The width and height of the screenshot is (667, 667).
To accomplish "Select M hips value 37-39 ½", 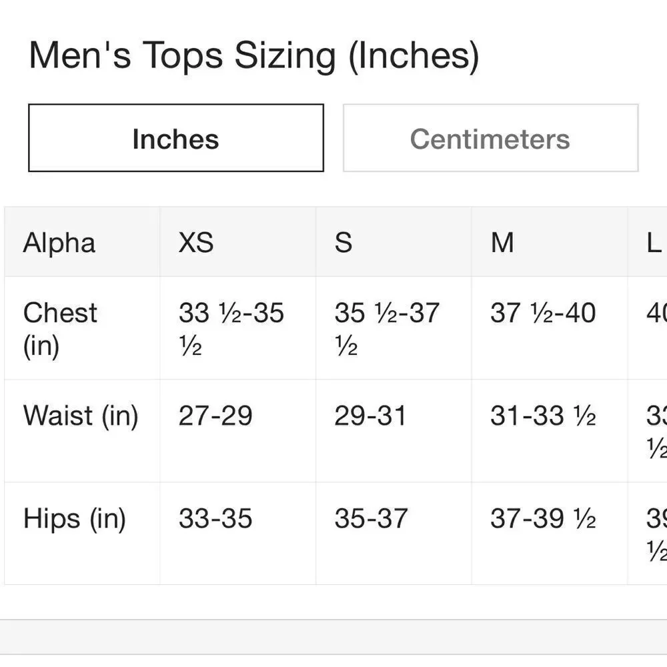I will 543,518.
